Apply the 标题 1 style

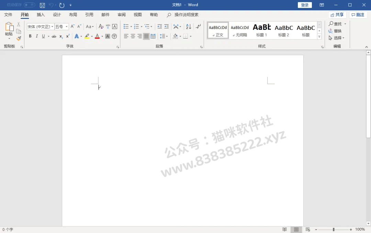pyautogui.click(x=262, y=30)
